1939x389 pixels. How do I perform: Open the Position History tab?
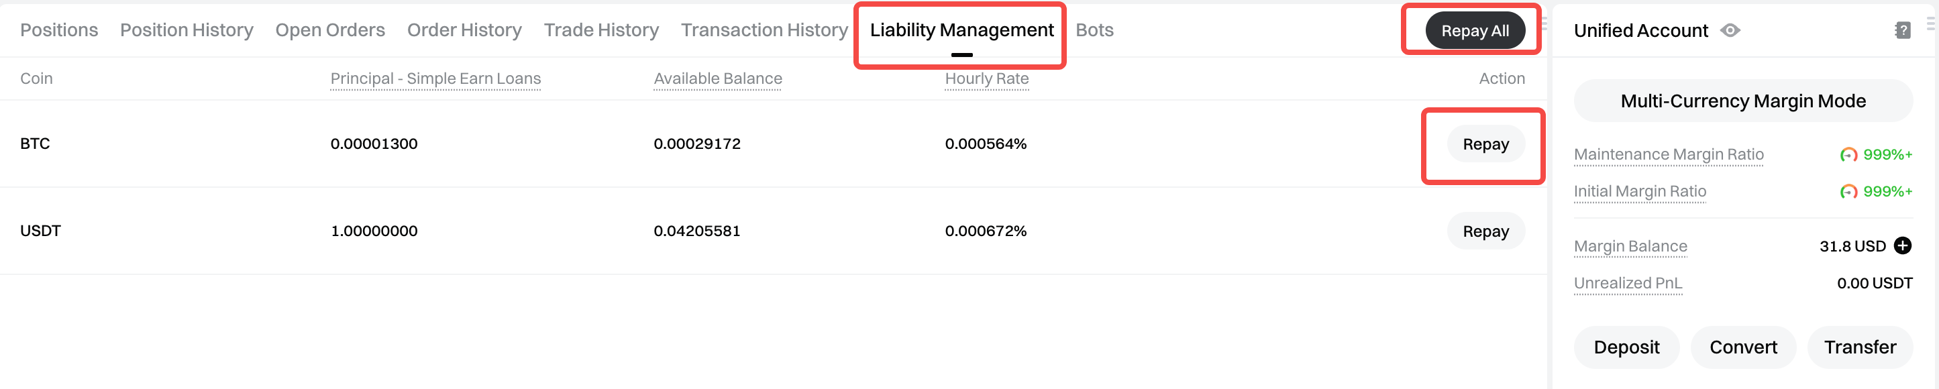pyautogui.click(x=187, y=30)
